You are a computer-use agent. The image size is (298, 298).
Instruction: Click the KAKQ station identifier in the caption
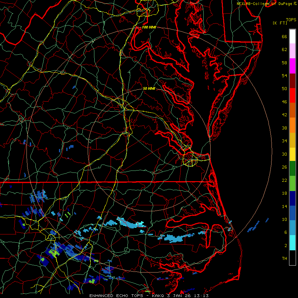(159, 296)
